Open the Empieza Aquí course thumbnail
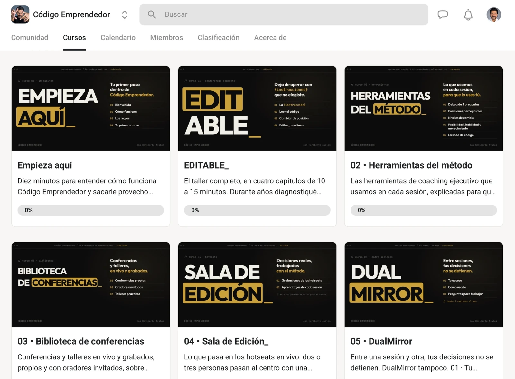 pyautogui.click(x=91, y=108)
